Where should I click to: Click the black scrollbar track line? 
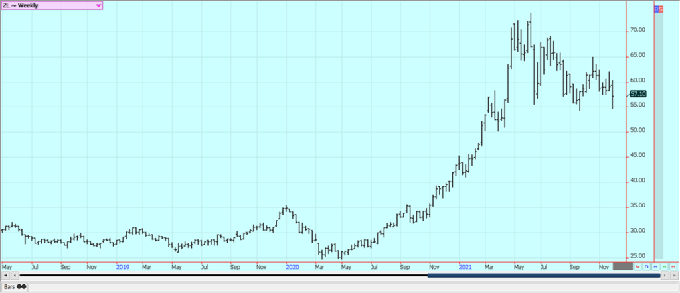coord(223,275)
